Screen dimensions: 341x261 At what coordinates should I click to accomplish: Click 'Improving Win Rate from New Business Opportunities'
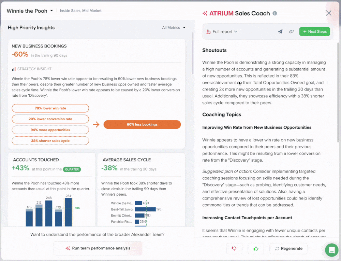coord(257,127)
